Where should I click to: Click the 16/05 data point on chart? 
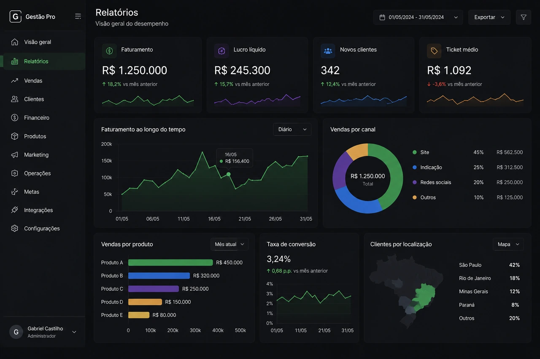(x=228, y=174)
